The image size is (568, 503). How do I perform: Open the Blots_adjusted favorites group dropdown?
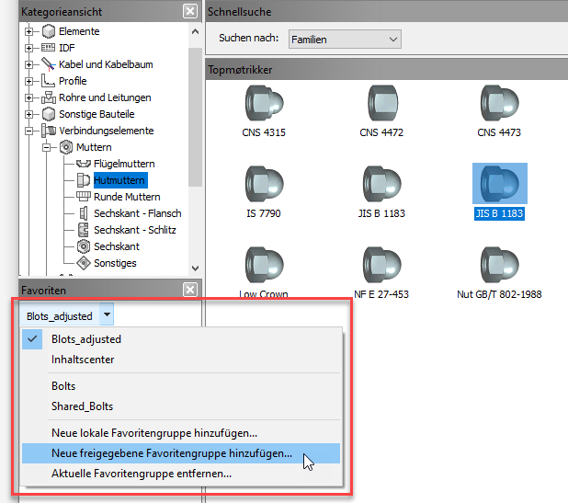107,314
